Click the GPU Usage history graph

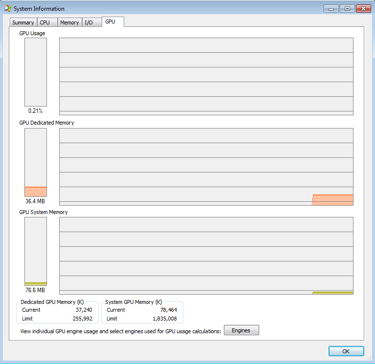206,77
